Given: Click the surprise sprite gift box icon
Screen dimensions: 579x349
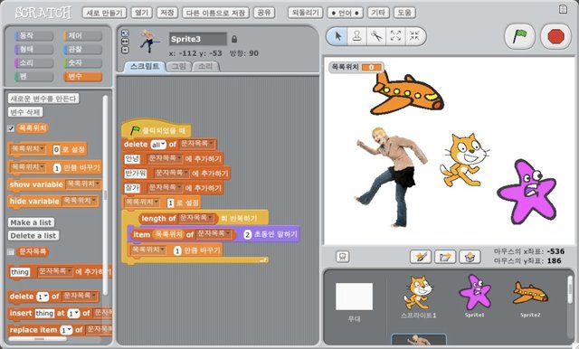Looking at the screenshot, I should (x=470, y=257).
